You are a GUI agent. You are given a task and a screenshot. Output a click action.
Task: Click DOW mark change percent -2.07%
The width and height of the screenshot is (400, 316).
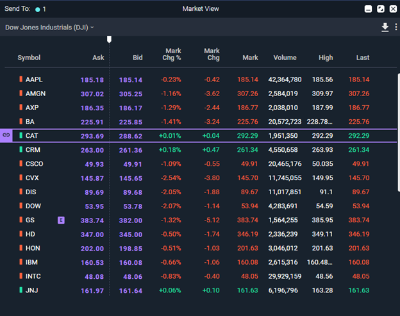pyautogui.click(x=171, y=206)
